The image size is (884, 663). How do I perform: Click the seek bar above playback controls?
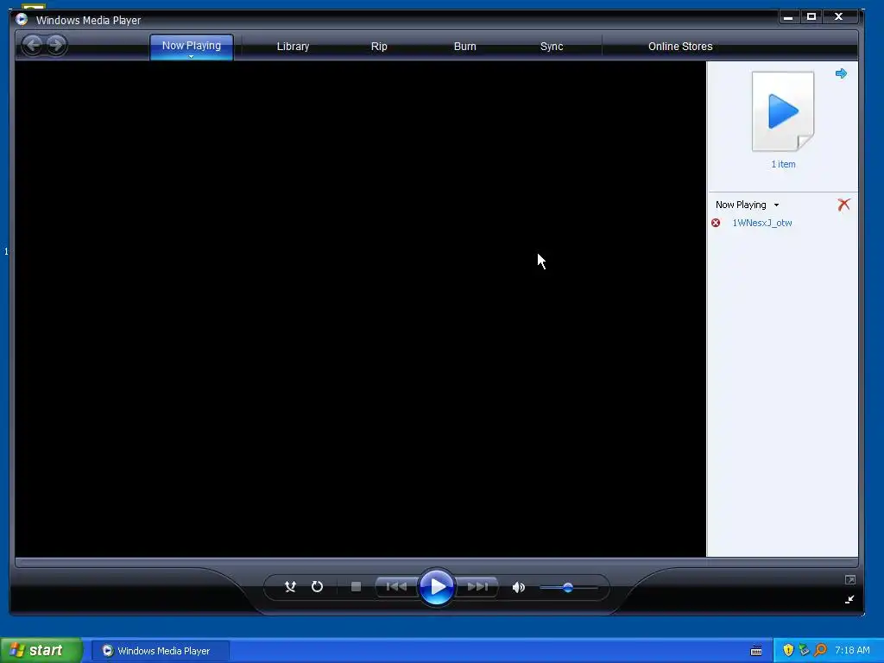[436, 562]
